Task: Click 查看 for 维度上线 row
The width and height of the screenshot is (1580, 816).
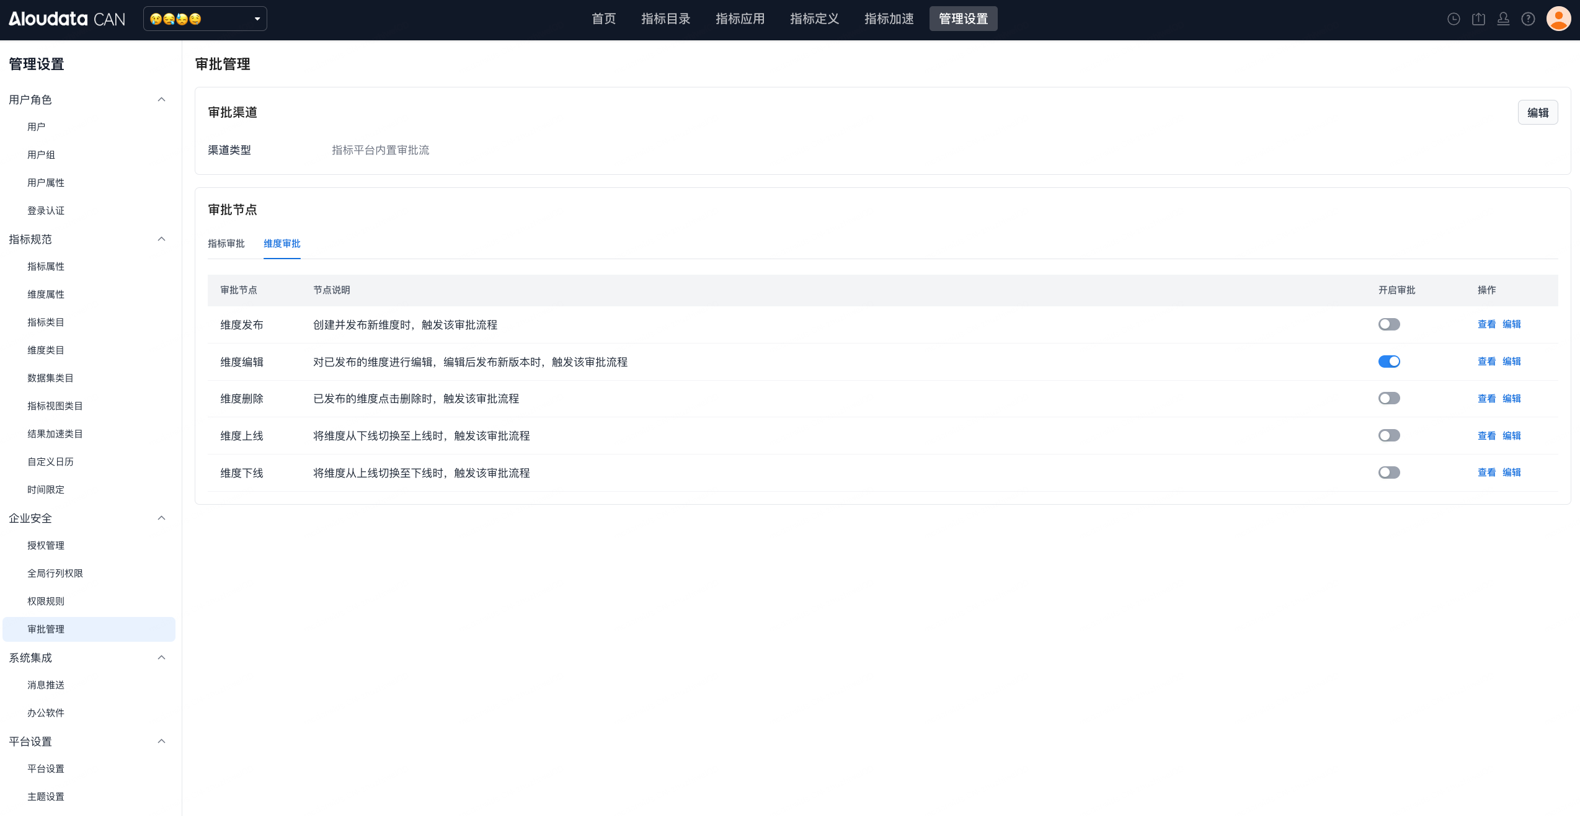Action: click(x=1486, y=436)
